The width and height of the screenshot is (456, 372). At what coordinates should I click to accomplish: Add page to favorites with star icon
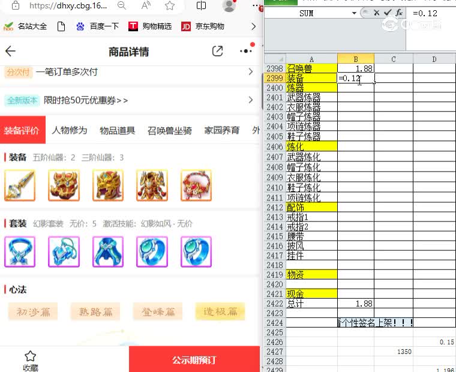click(x=170, y=5)
